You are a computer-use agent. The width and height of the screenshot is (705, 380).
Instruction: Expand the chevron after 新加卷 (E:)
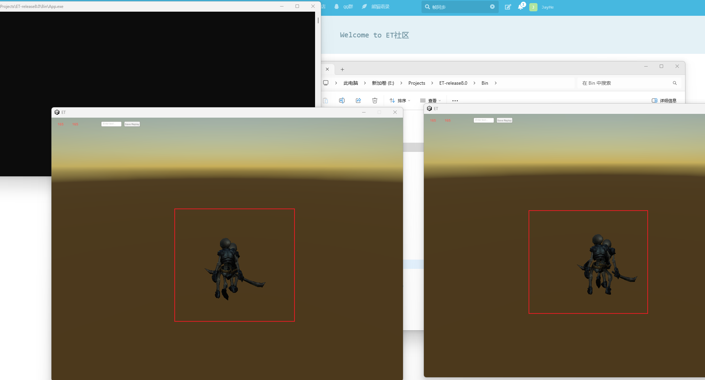pyautogui.click(x=401, y=83)
